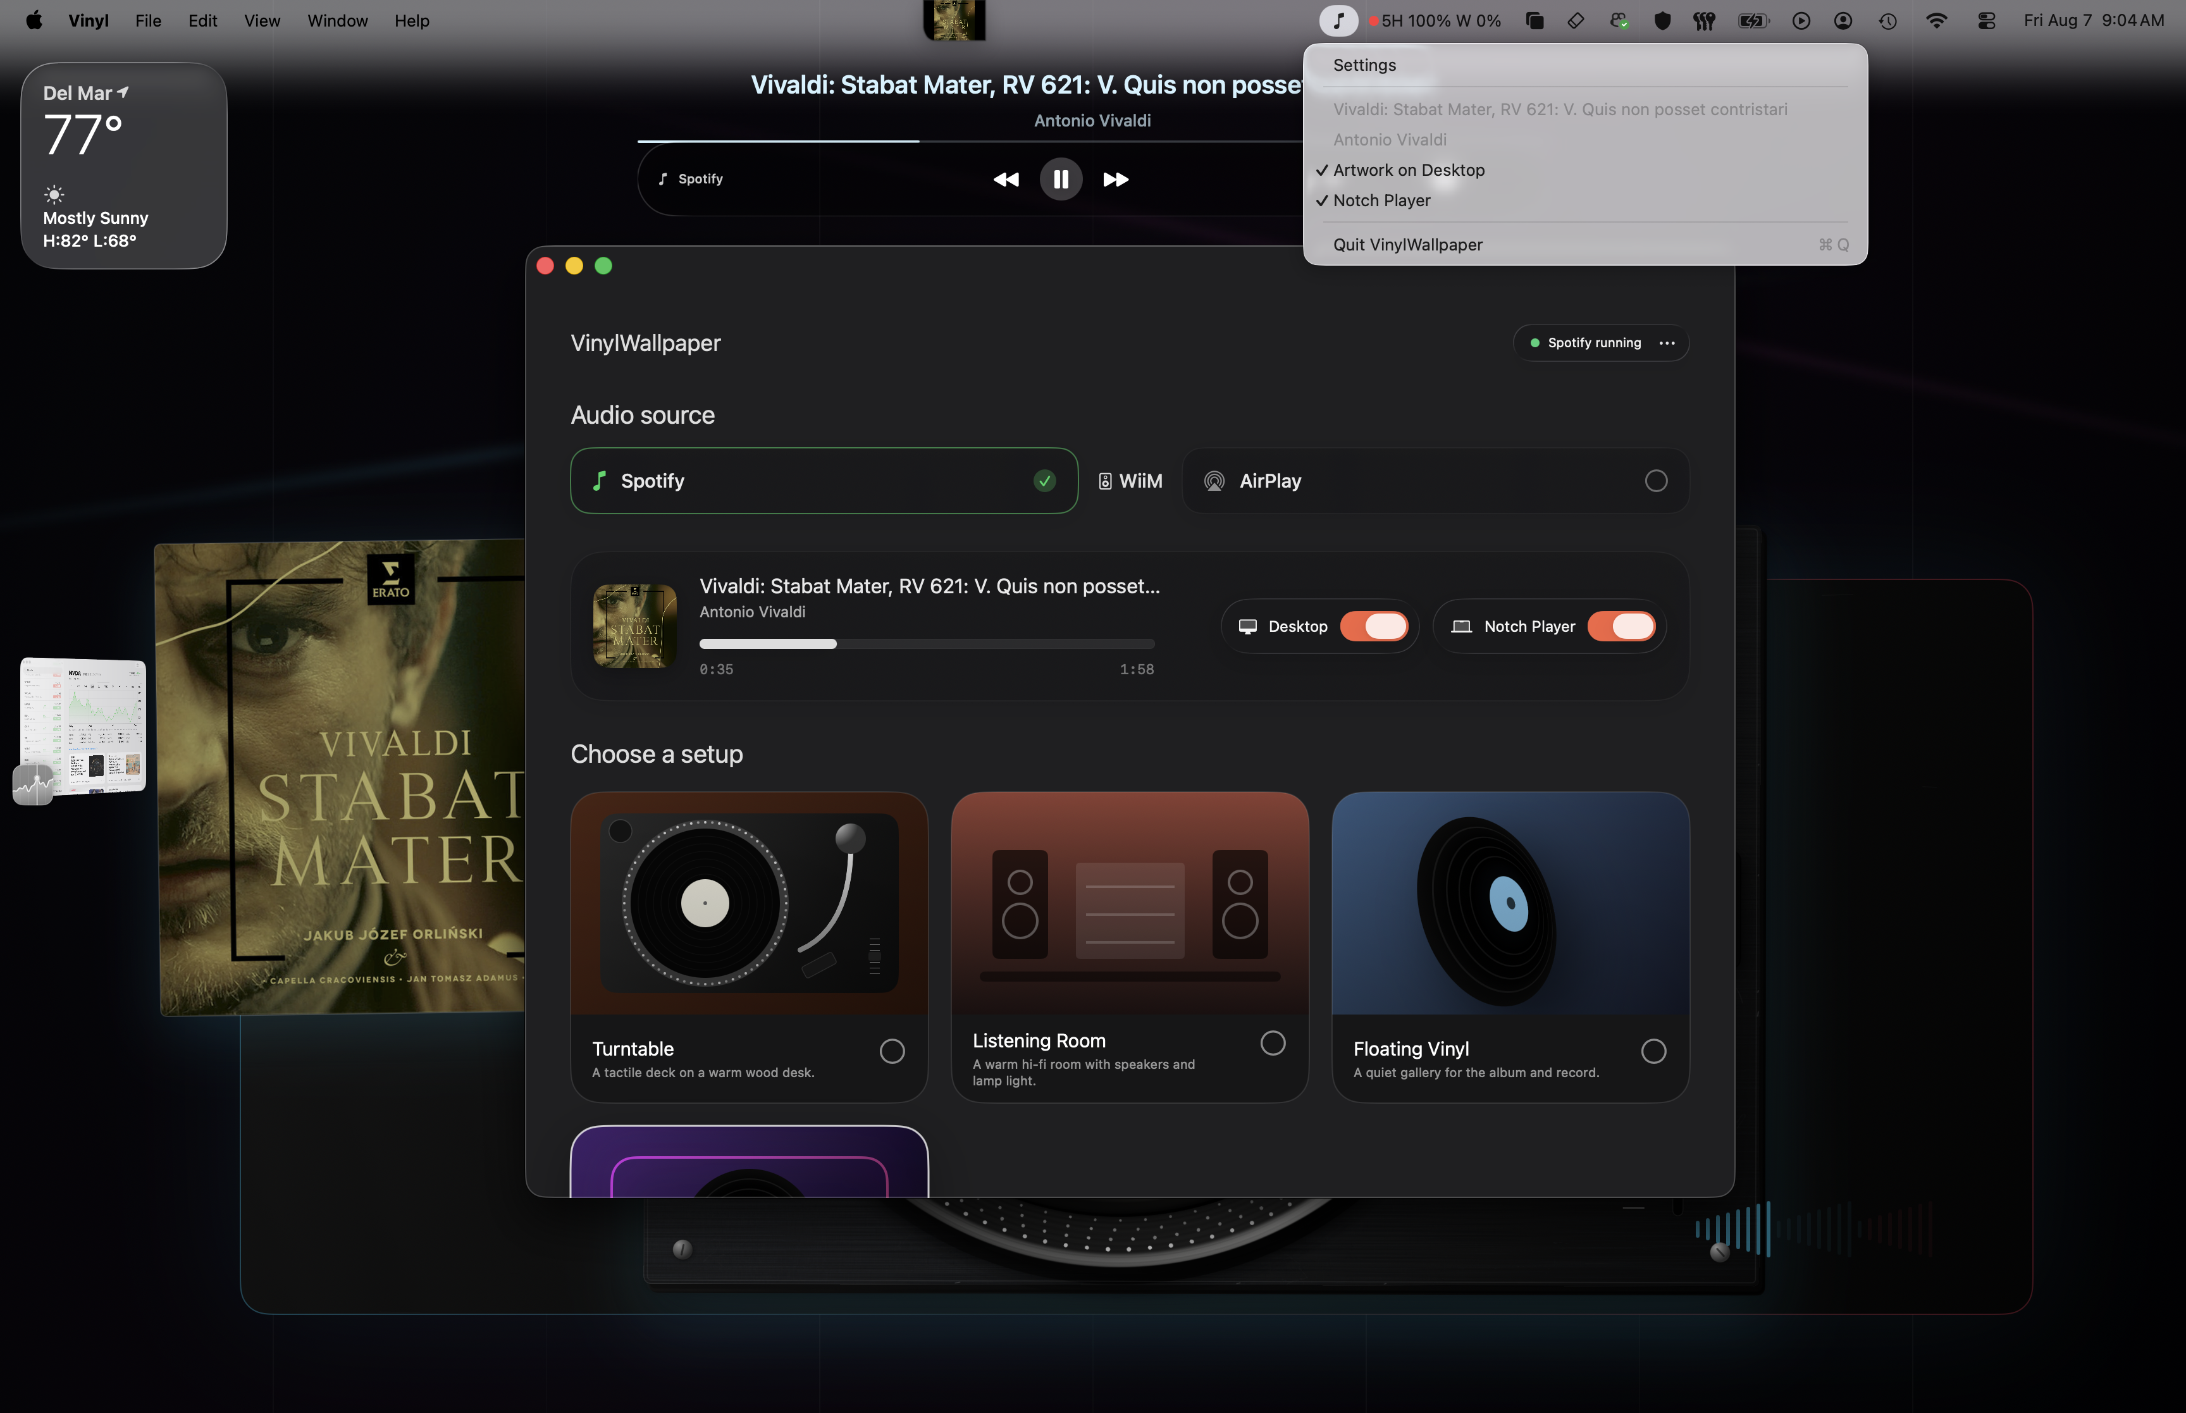Screen dimensions: 2186x1413
Task: Click the AirPlay icon in Audio source
Action: tap(1214, 481)
